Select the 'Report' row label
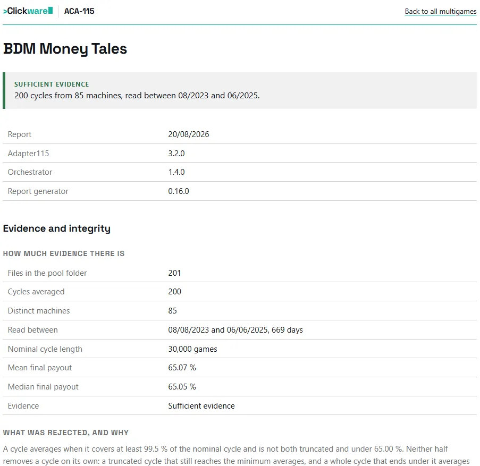Screen dimensions: 480x466 point(20,134)
